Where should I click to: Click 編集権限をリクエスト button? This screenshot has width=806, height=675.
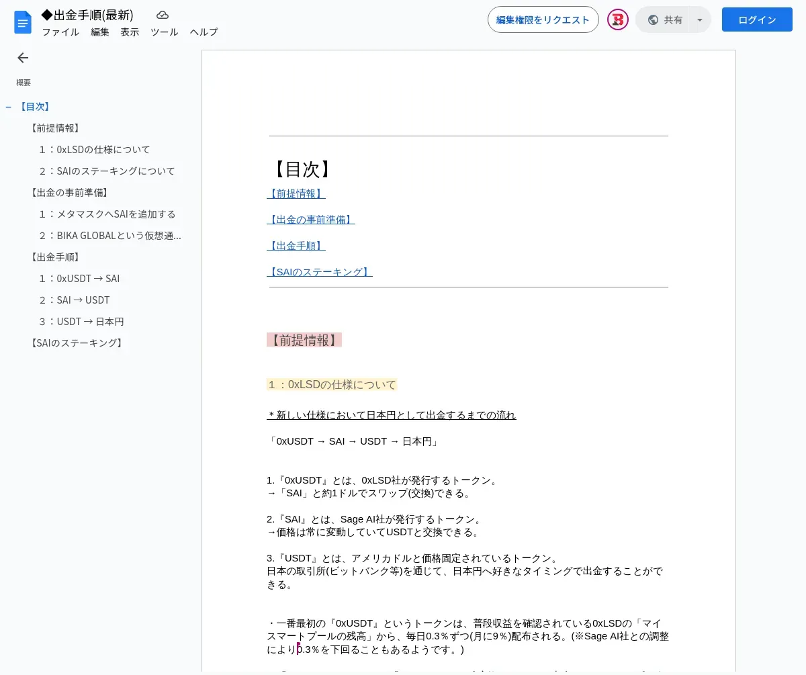543,19
